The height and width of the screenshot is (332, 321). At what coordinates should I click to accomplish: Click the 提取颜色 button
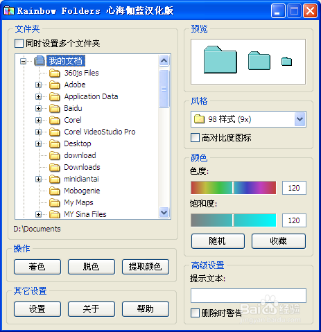pyautogui.click(x=146, y=267)
